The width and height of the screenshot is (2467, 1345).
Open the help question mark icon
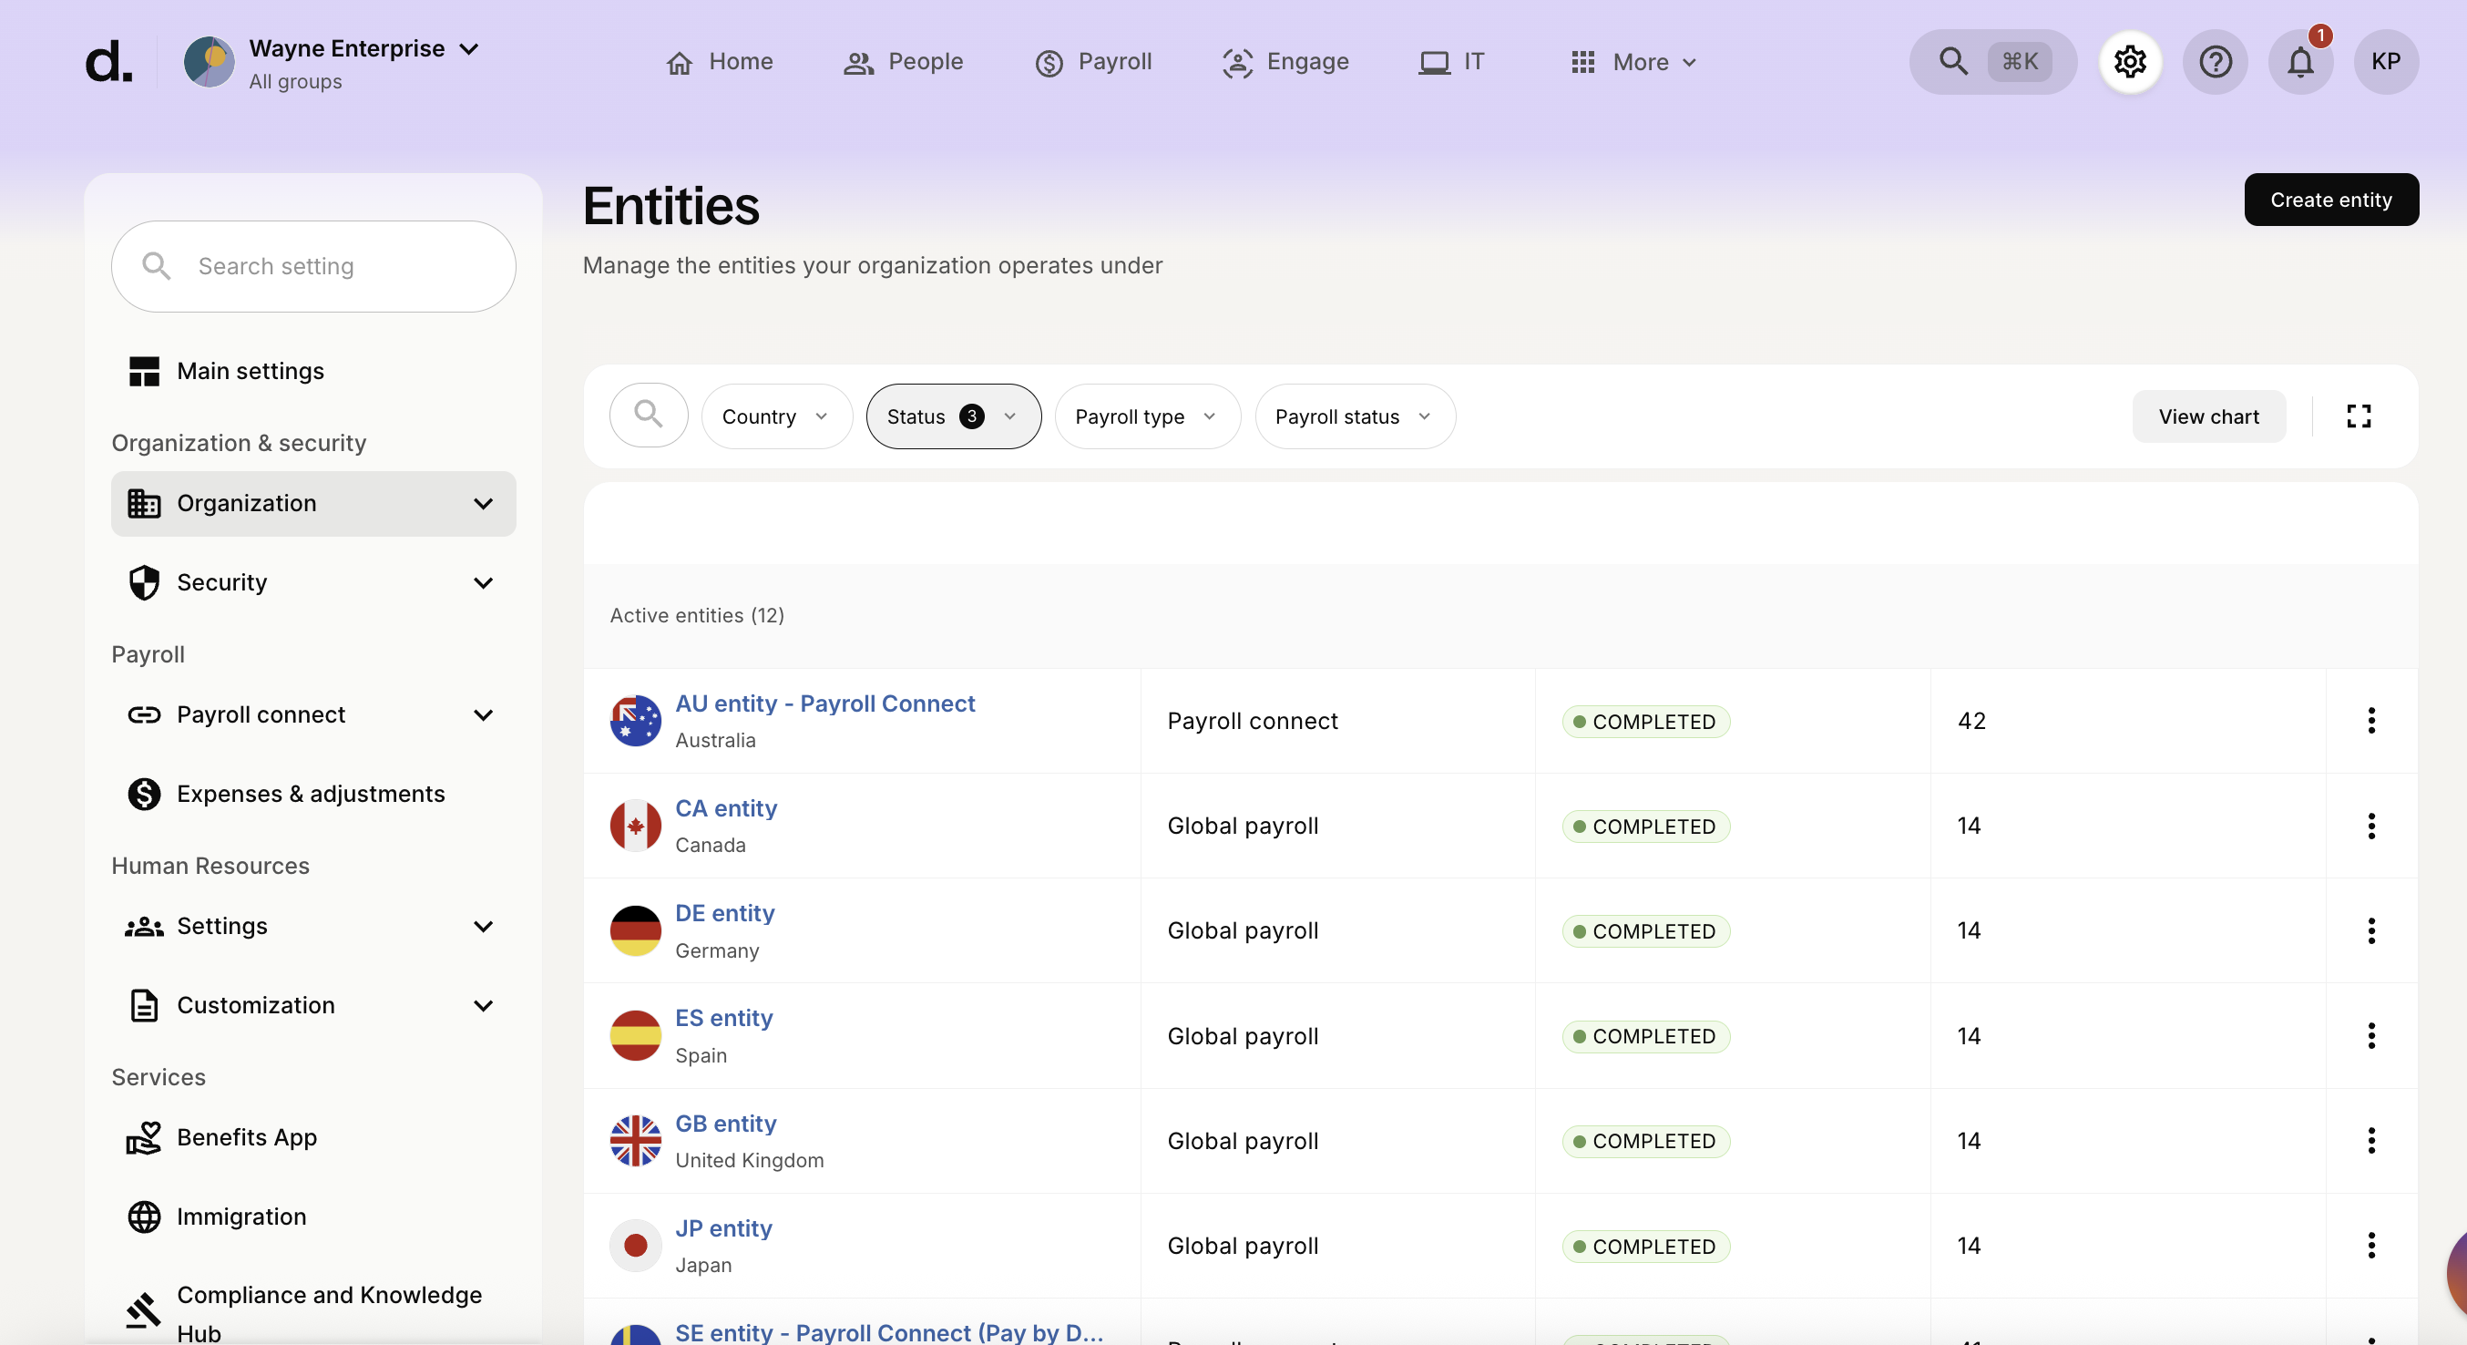(x=2216, y=62)
